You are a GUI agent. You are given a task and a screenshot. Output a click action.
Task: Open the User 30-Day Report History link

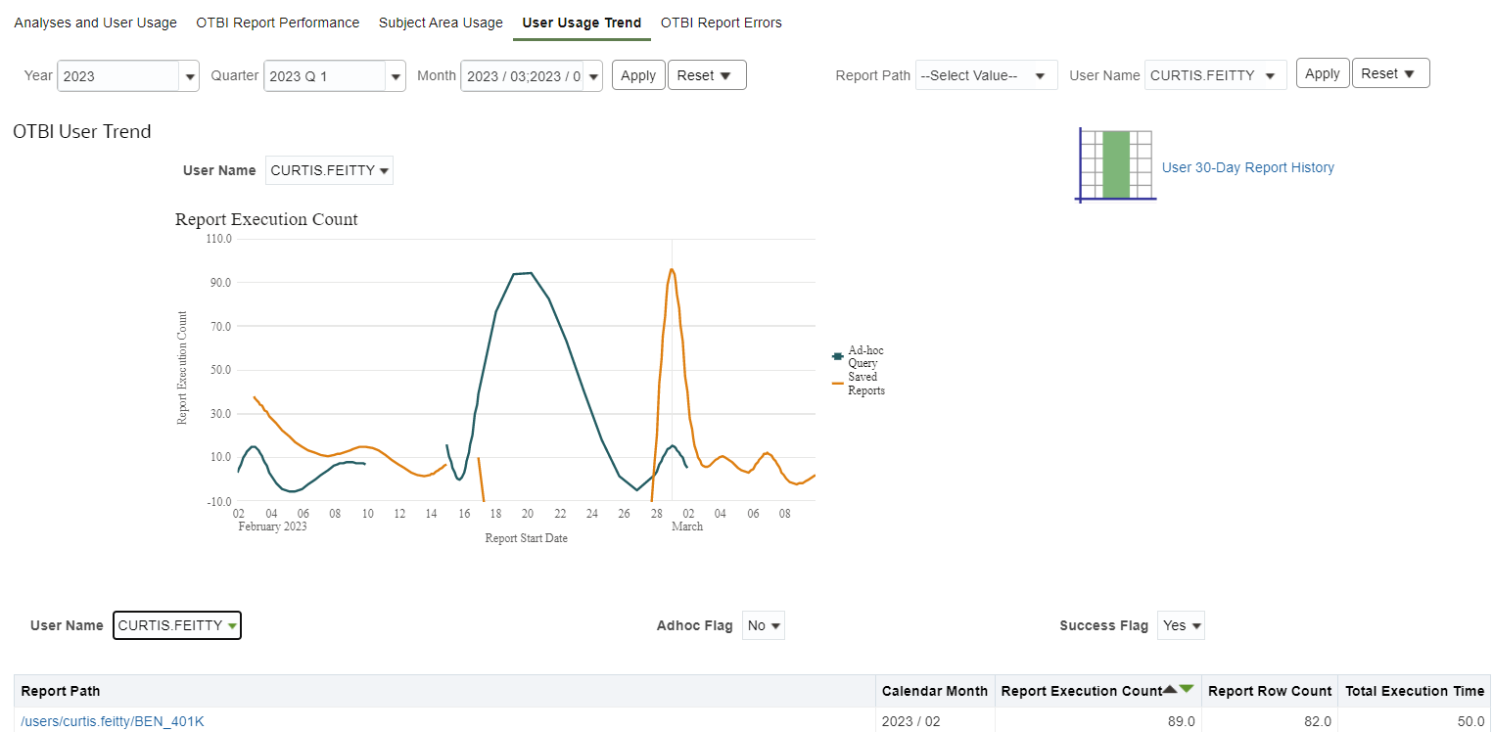1247,167
